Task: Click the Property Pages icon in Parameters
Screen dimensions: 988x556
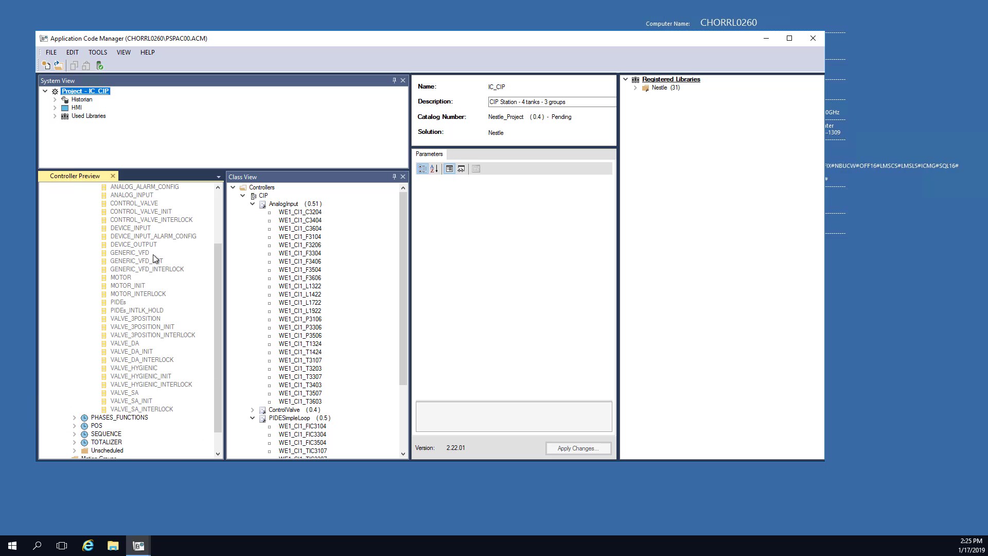Action: (x=476, y=169)
